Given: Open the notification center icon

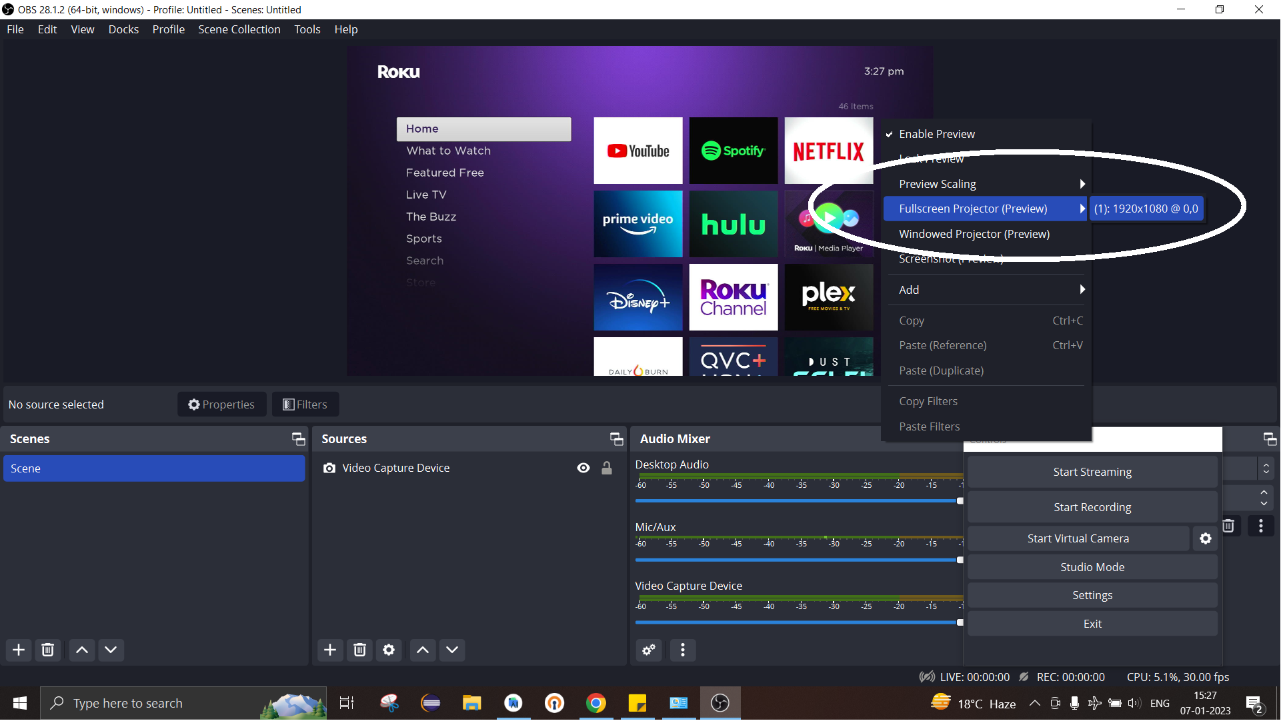Looking at the screenshot, I should 1256,705.
